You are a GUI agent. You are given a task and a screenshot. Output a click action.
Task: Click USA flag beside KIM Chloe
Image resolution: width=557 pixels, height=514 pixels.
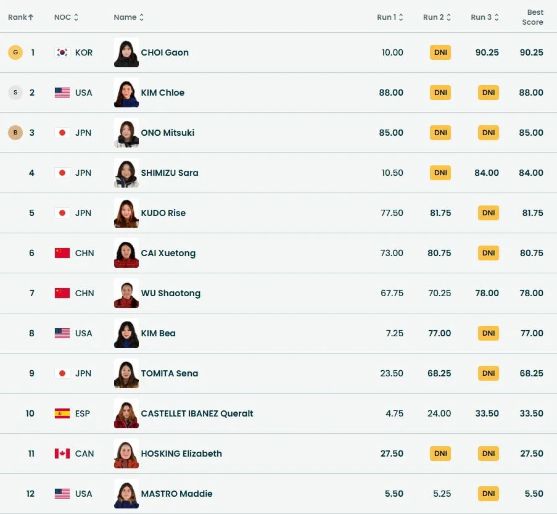62,93
